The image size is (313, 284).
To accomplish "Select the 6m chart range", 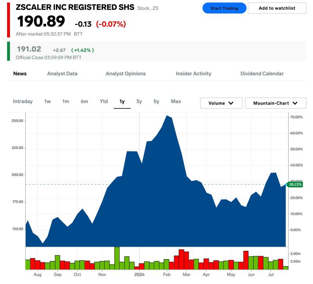I will click(x=85, y=101).
